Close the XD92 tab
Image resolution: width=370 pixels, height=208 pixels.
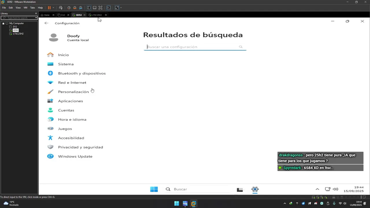(85, 15)
